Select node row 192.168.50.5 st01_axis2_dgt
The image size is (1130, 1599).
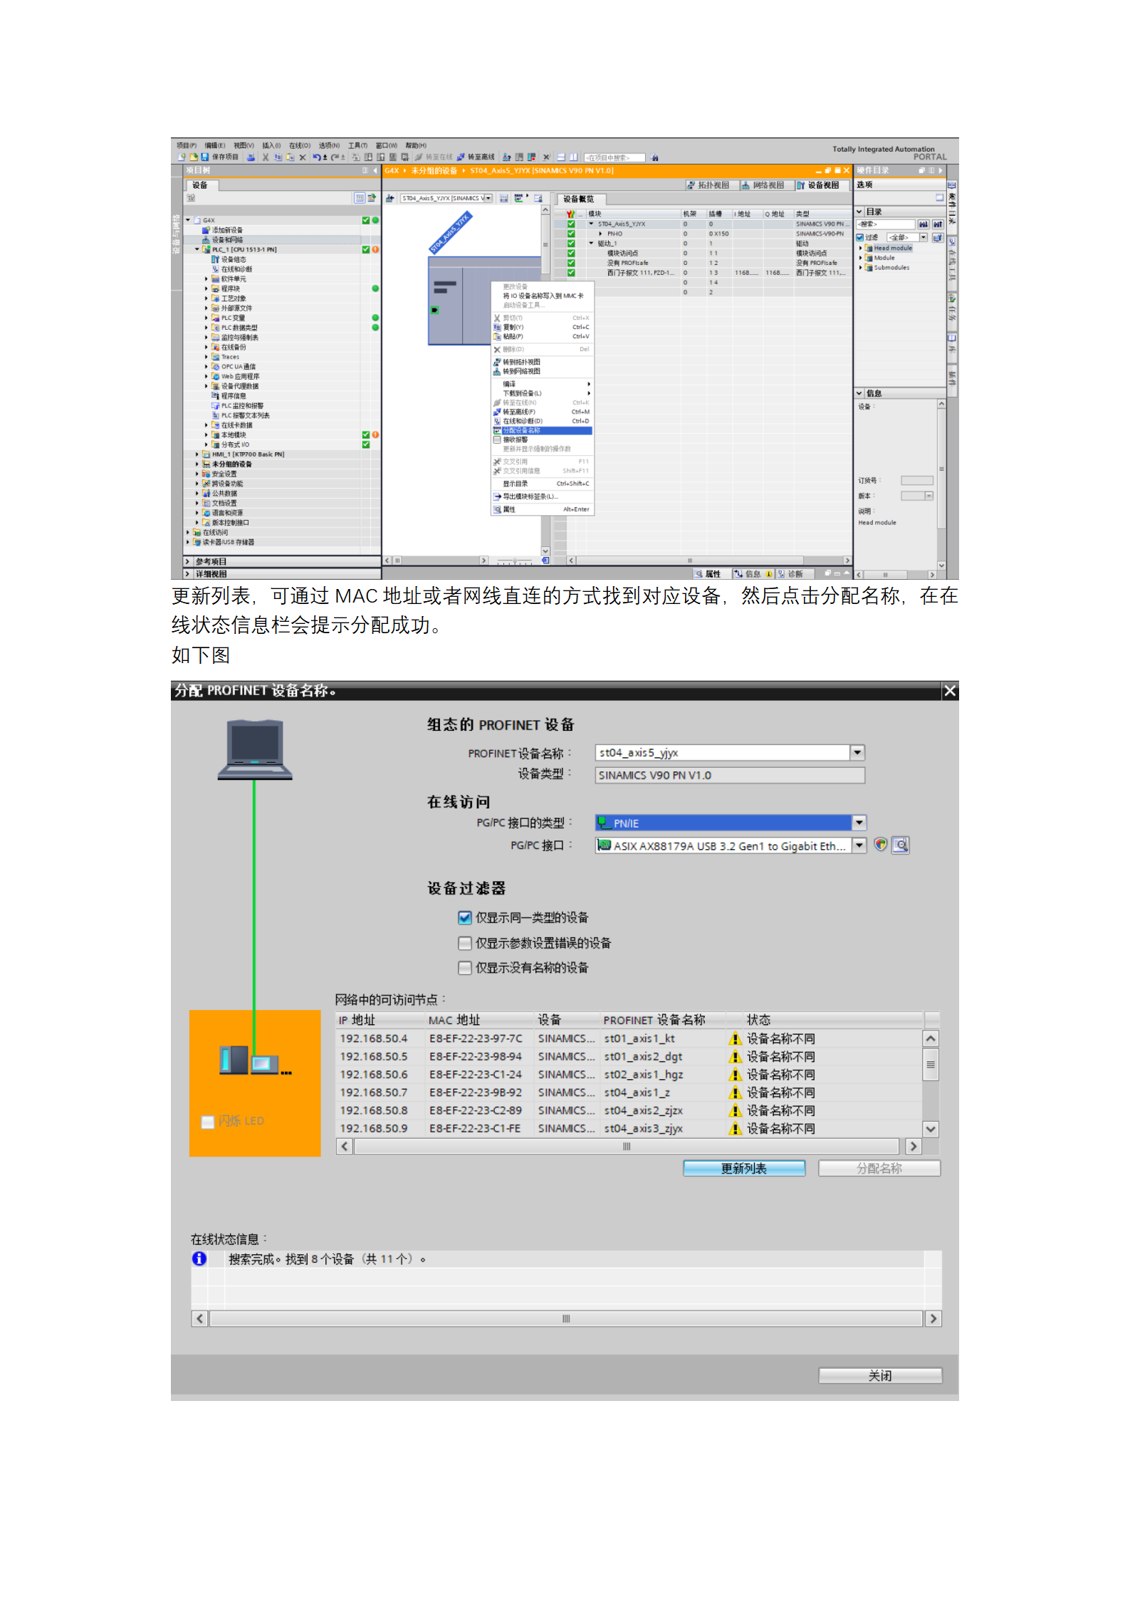pos(629,1056)
